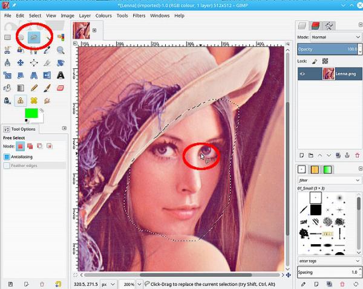Toggle Quick Mask below the ruler

[76, 275]
